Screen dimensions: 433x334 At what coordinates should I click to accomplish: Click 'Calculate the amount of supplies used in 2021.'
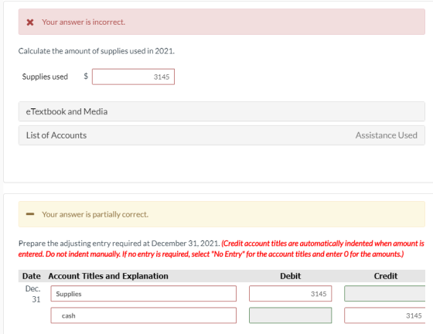97,51
